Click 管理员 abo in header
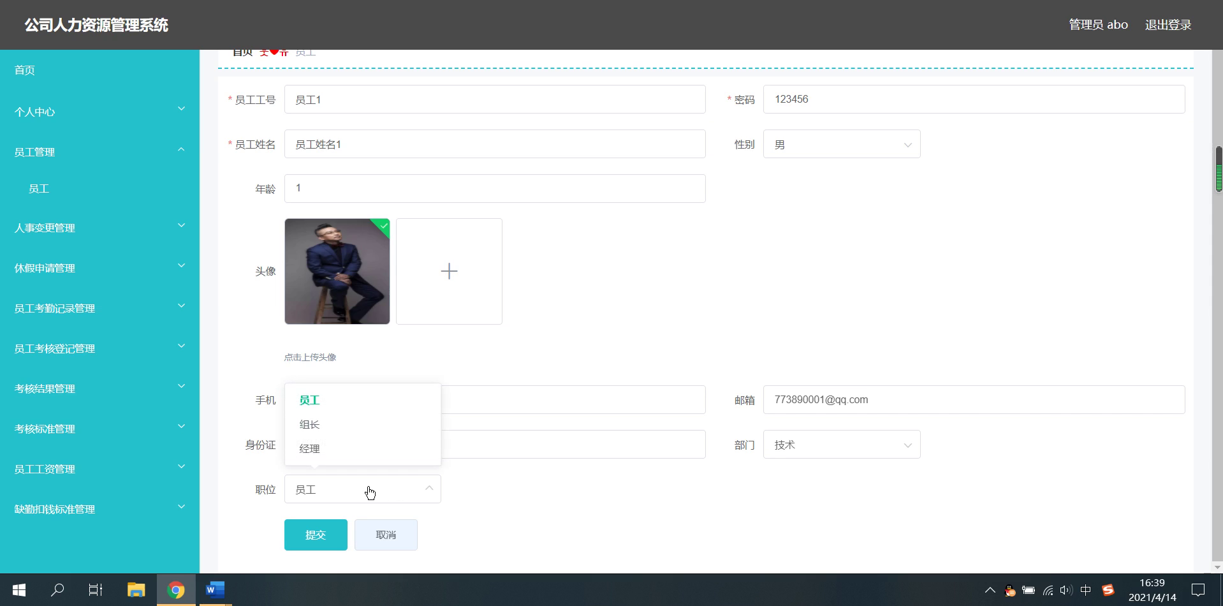This screenshot has height=606, width=1223. 1098,25
